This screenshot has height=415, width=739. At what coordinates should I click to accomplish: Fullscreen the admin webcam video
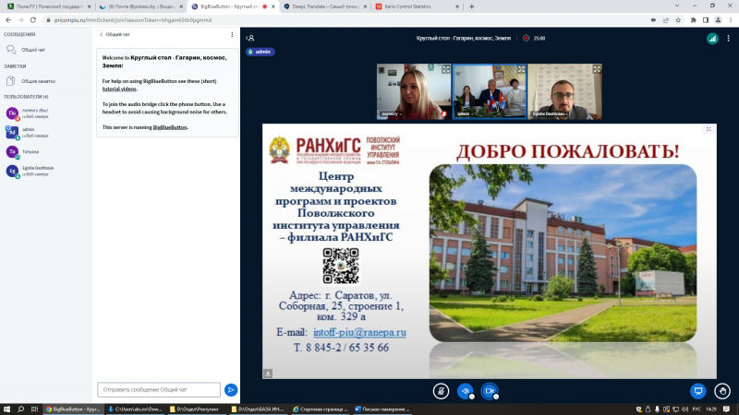tap(521, 69)
